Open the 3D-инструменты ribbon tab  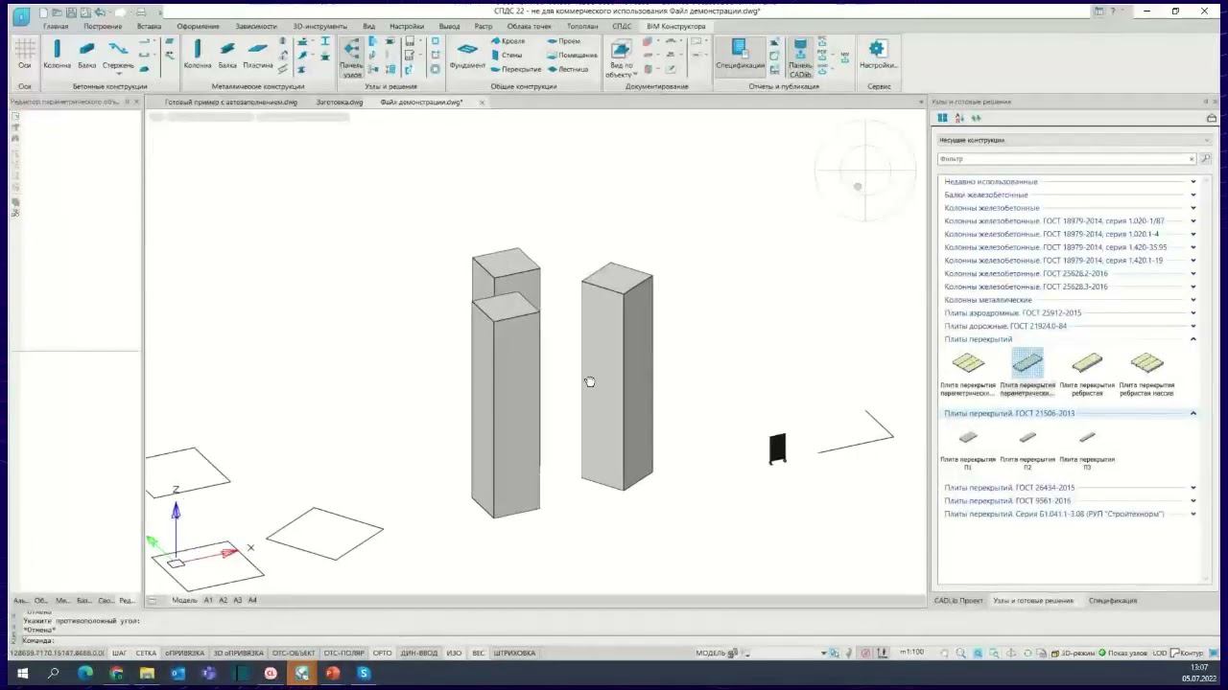[x=319, y=26]
